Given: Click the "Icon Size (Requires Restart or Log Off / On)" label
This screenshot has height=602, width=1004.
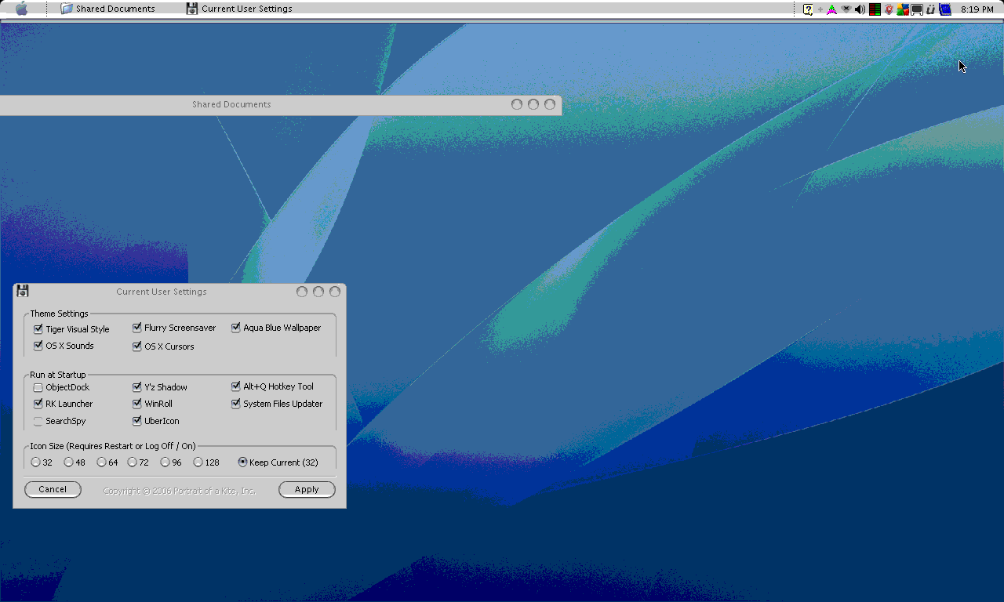Looking at the screenshot, I should coord(113,446).
